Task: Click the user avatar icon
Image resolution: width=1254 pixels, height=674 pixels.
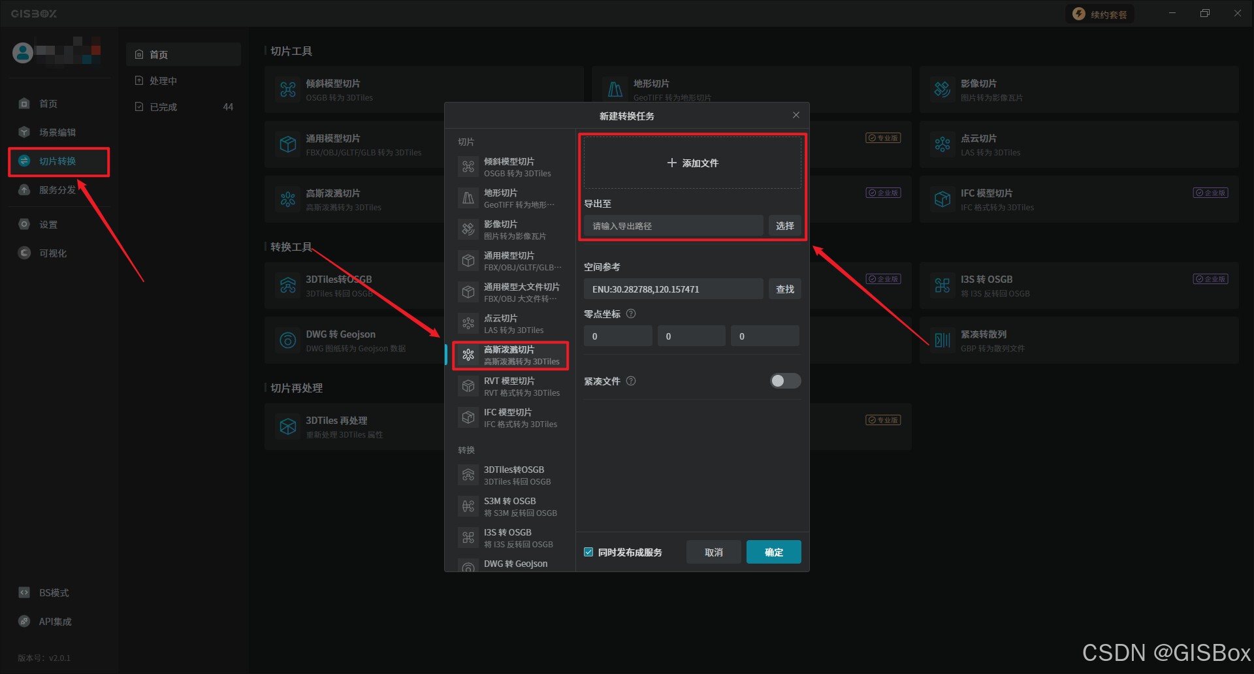Action: tap(23, 53)
